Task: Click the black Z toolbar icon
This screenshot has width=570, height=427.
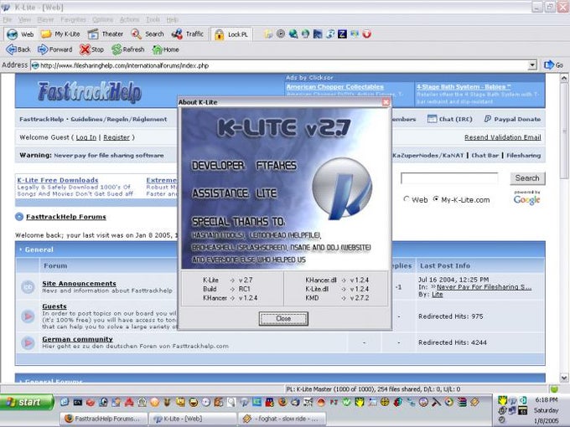Action: tap(343, 34)
